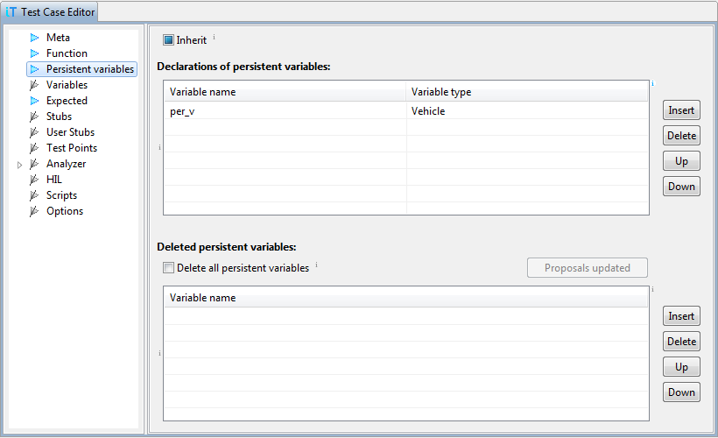
Task: Click the blue arrow icon beside Meta
Action: click(x=35, y=38)
